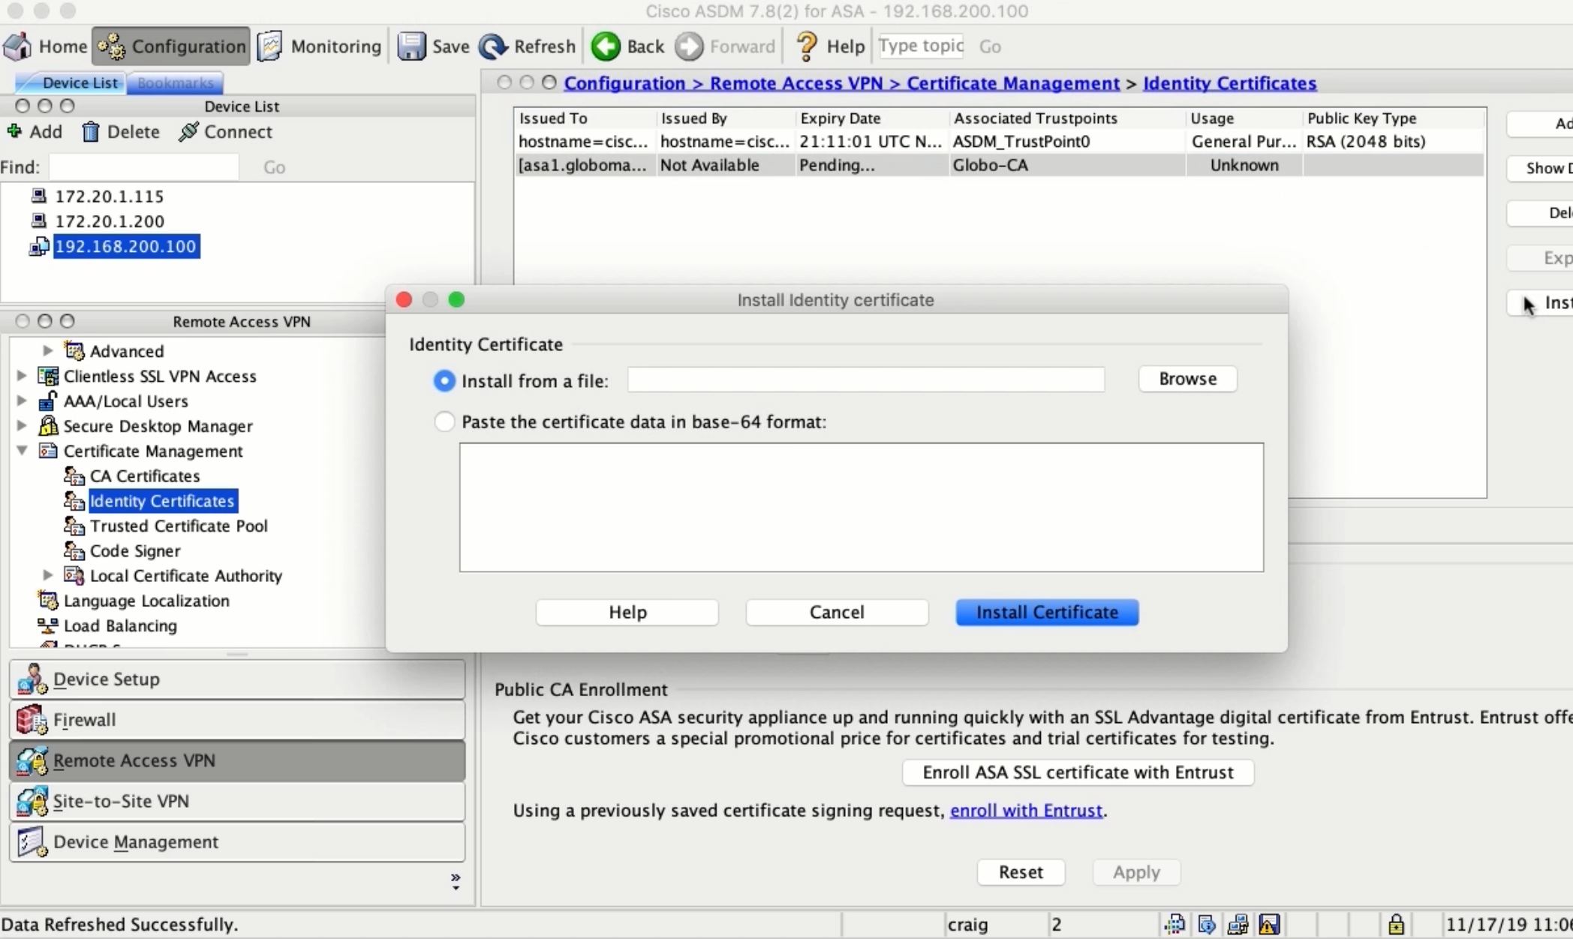This screenshot has height=939, width=1573.
Task: Select Identity Certificates in the tree
Action: (x=162, y=501)
